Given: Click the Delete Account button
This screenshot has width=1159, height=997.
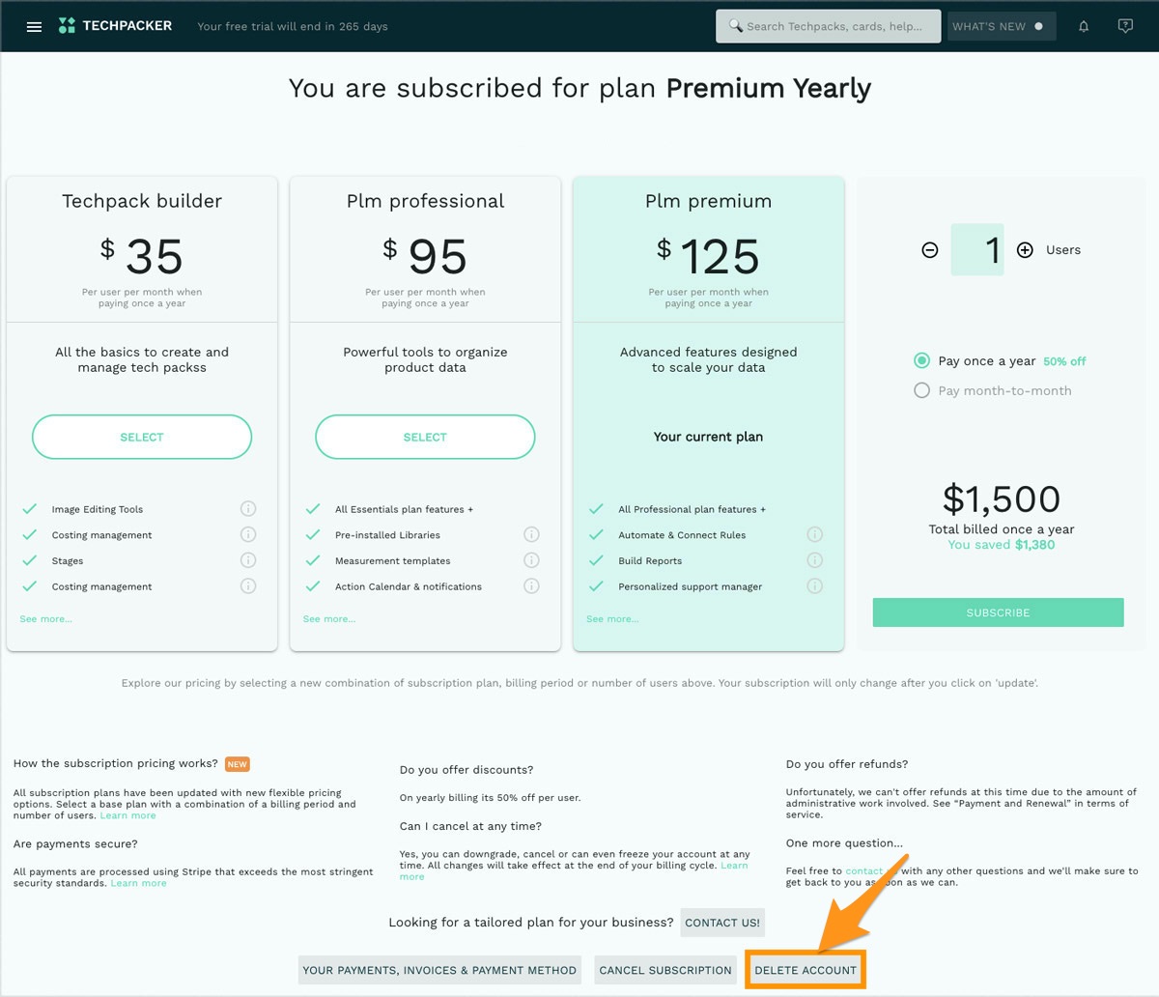Looking at the screenshot, I should 806,970.
